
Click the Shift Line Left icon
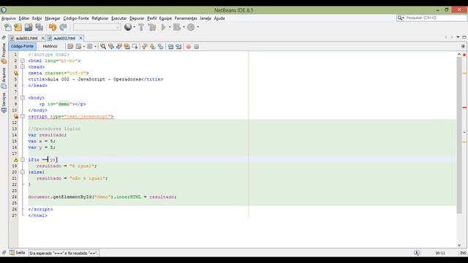[x=170, y=47]
